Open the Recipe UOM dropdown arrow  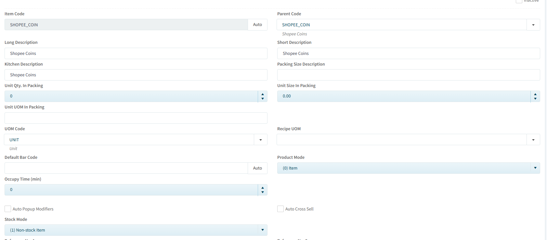tap(533, 140)
